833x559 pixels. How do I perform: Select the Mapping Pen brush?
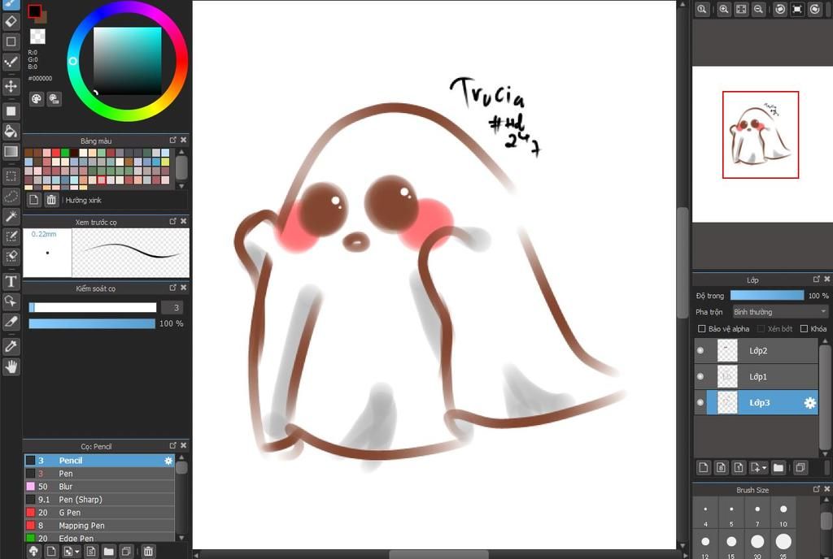99,526
